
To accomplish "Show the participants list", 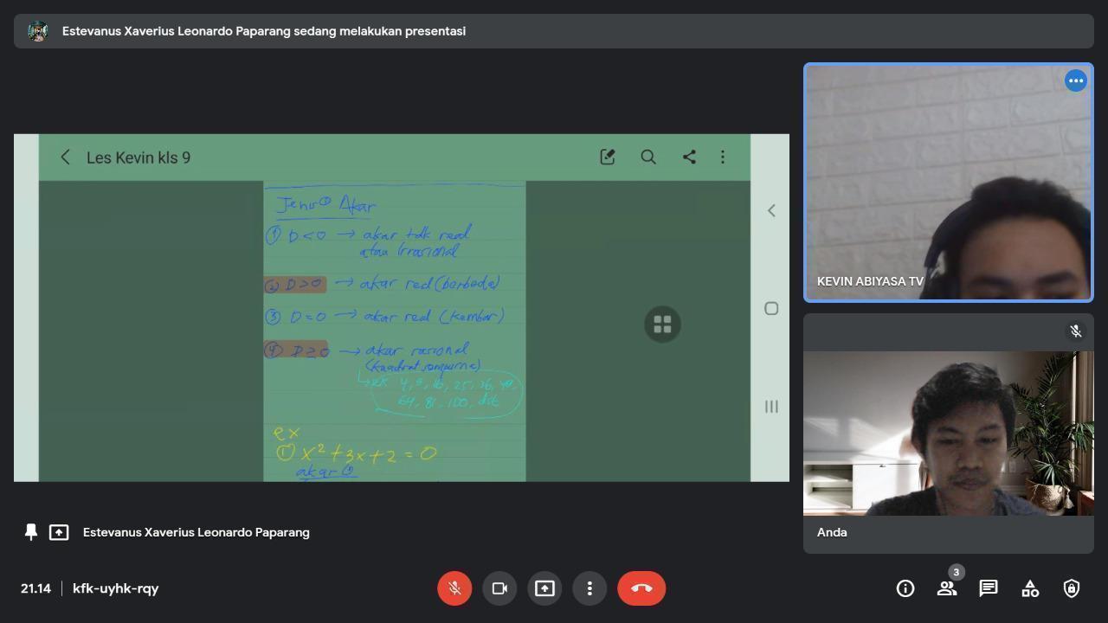I will click(x=947, y=588).
